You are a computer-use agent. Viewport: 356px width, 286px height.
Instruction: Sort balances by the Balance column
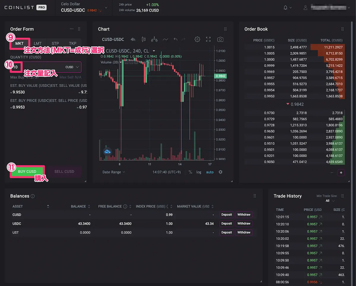(x=88, y=206)
